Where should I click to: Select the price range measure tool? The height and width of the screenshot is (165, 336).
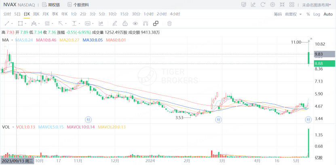pos(74,23)
